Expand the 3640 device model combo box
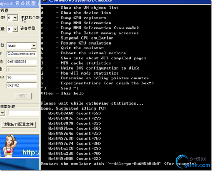This screenshot has height=171, width=212. tap(34, 46)
